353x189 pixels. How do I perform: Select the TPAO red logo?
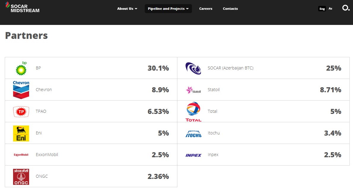coord(21,112)
